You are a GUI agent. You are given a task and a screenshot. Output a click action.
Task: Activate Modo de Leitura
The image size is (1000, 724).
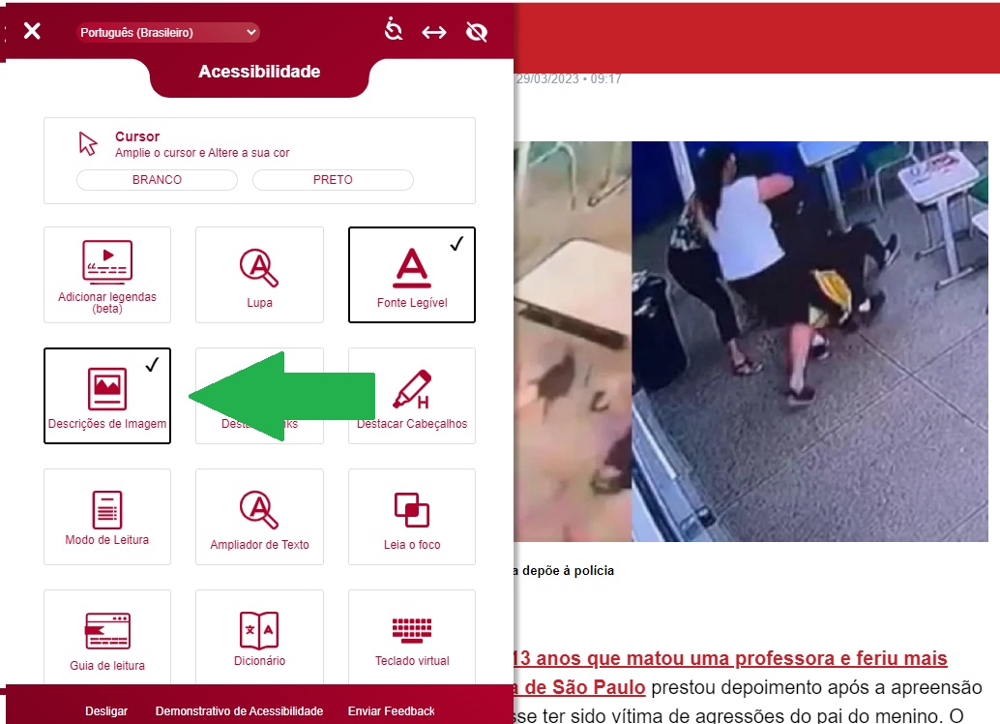[107, 517]
